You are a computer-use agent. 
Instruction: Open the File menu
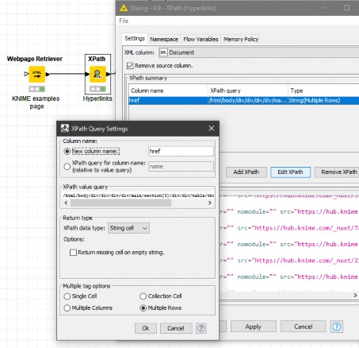pos(124,21)
